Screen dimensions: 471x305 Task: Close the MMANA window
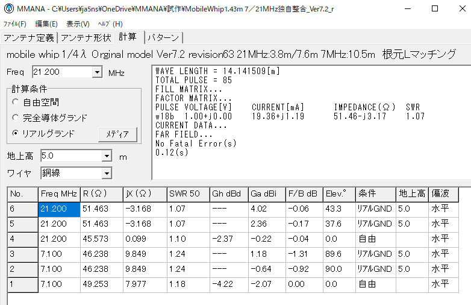pyautogui.click(x=463, y=8)
